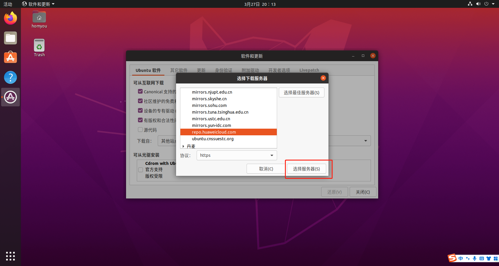Open the homyou desktop folder

click(x=39, y=20)
